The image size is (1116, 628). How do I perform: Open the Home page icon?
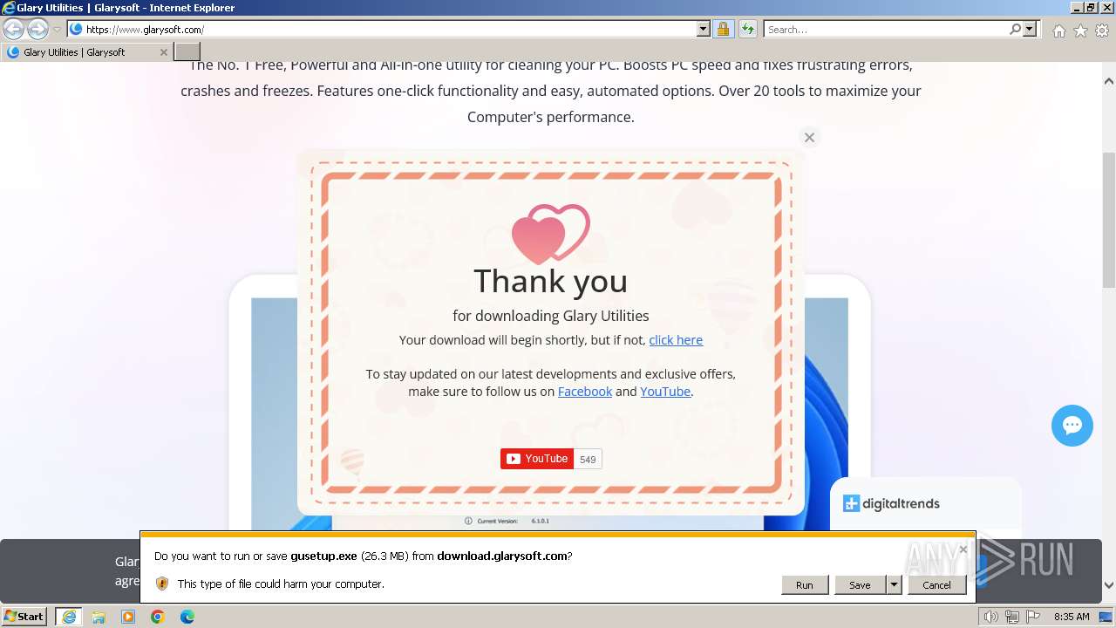(x=1058, y=31)
